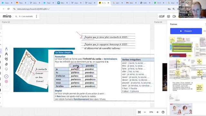This screenshot has height=116, width=206.
Task: Click the 'Frames' panel heading
Action: (173, 24)
